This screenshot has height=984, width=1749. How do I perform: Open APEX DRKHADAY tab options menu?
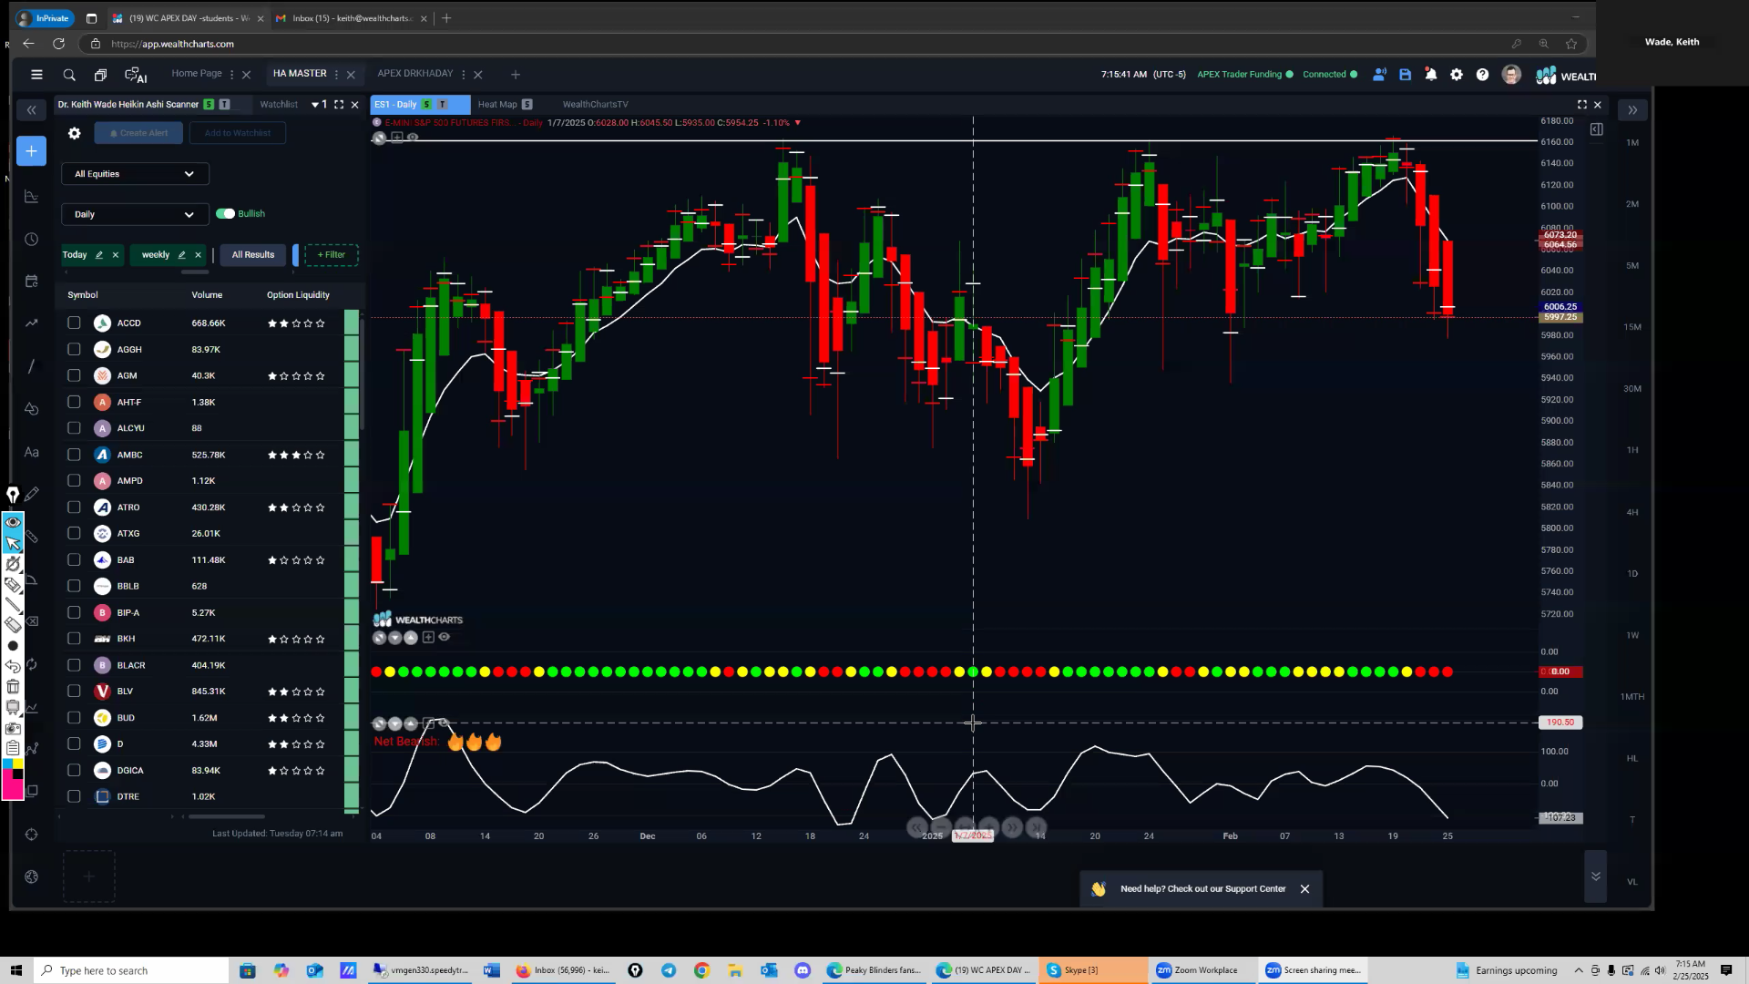[x=464, y=75]
